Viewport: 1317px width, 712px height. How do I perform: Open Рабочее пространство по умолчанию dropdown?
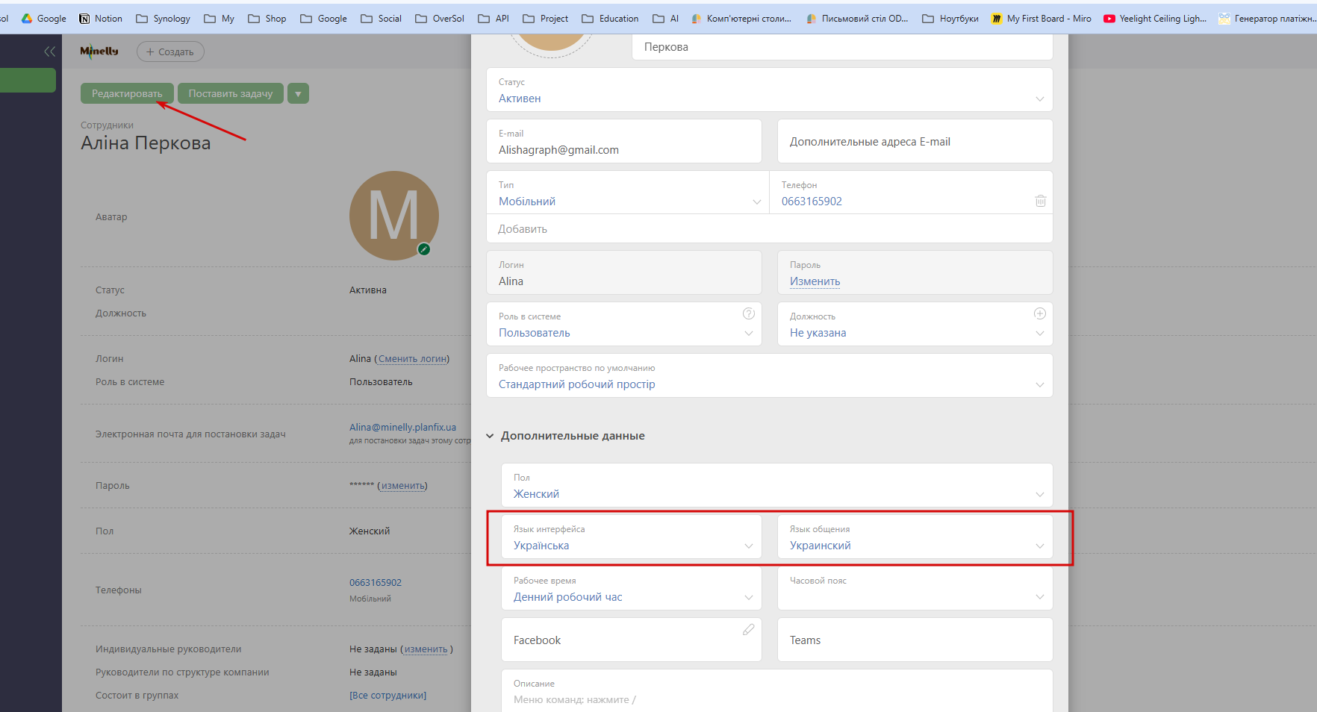770,375
